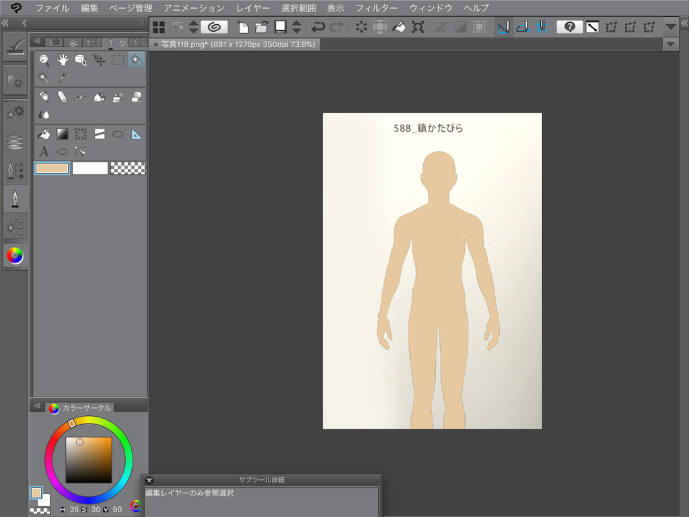Click the Redo arrow

pos(336,27)
